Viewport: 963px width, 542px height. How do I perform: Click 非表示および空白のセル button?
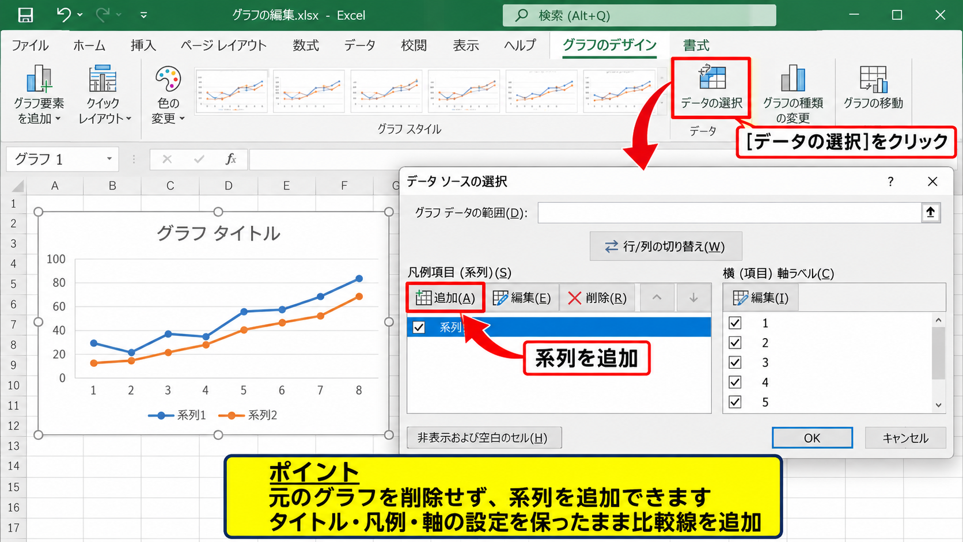tap(484, 438)
